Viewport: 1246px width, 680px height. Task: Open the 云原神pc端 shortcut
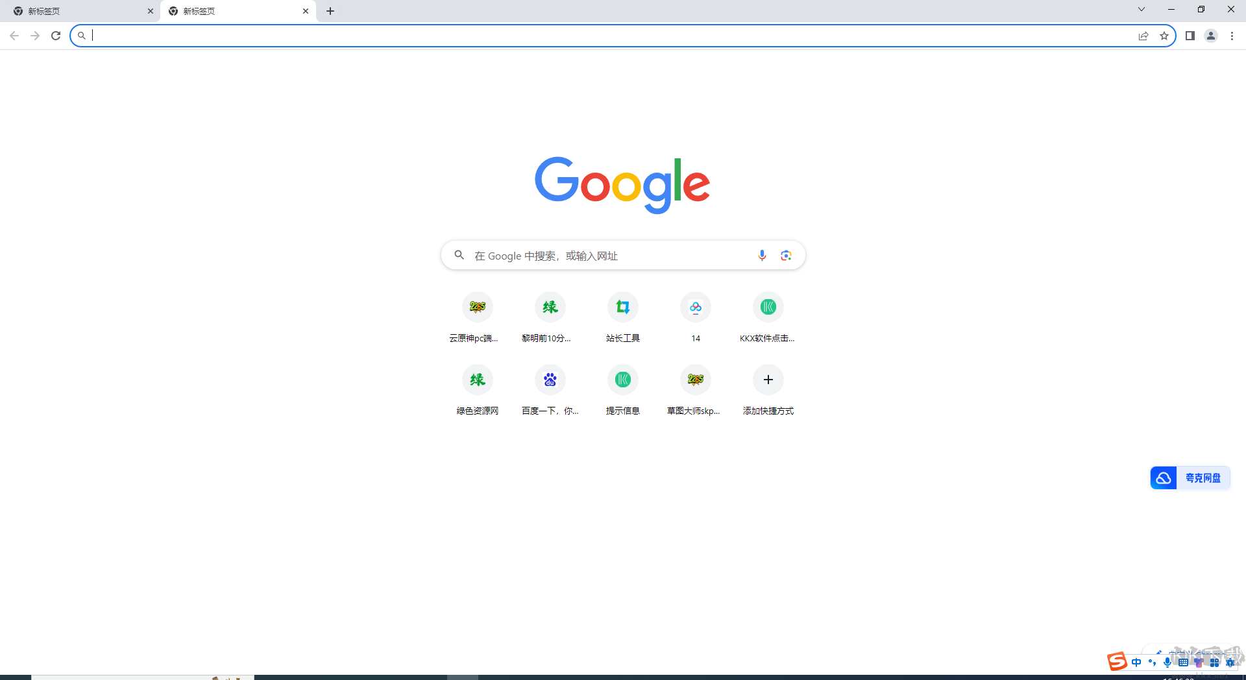click(477, 307)
